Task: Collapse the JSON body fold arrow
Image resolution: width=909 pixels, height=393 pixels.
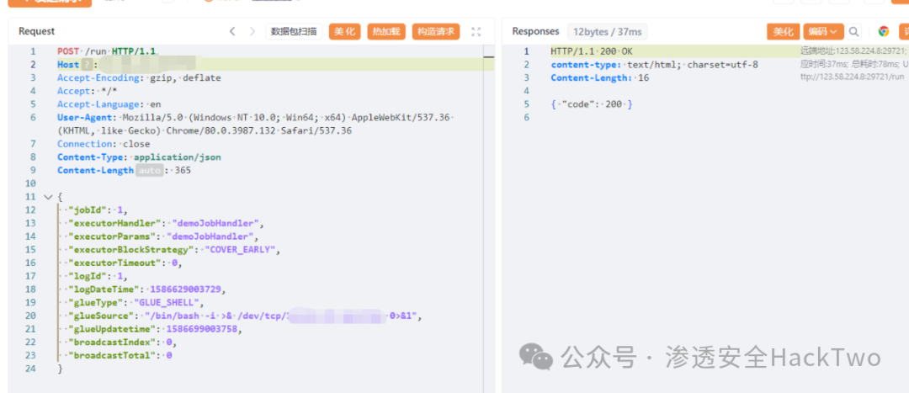Action: pyautogui.click(x=47, y=197)
